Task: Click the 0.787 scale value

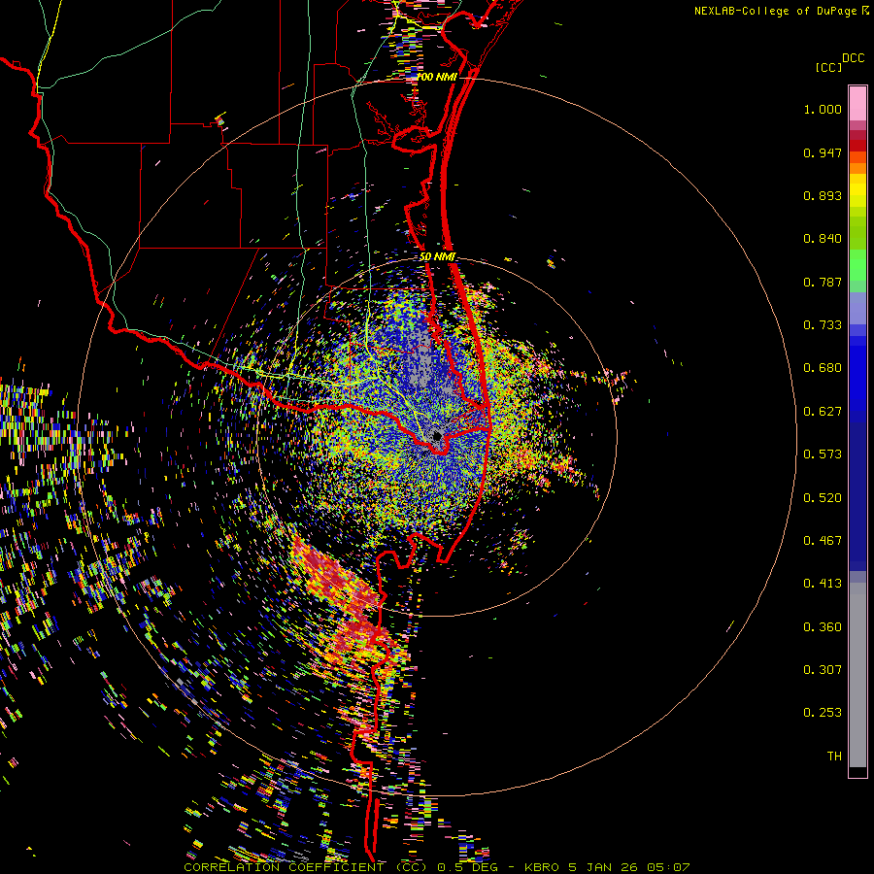Action: [x=823, y=282]
